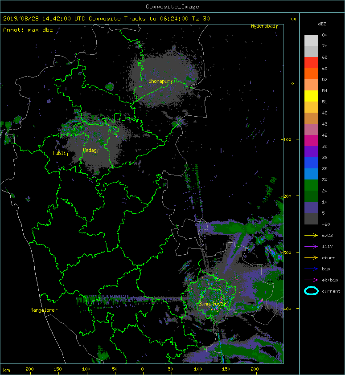This screenshot has width=345, height=375.
Task: Select the orange swatch between 60 and 57
Action: [311, 73]
